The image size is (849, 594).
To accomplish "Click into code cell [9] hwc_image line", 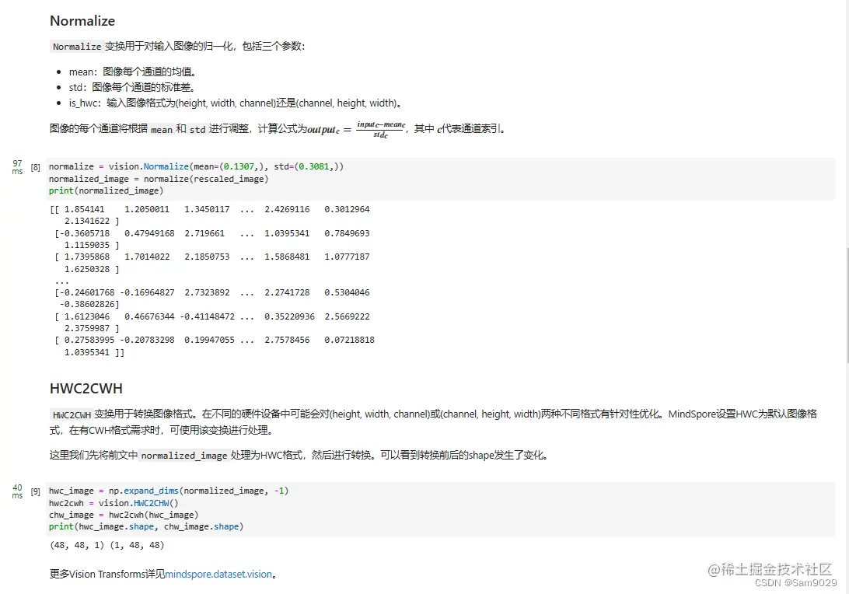I will click(169, 491).
